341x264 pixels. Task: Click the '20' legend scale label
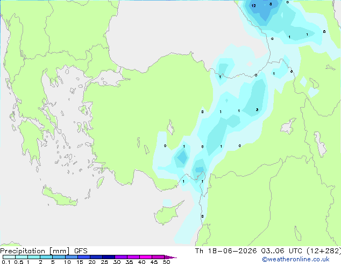click(x=92, y=262)
